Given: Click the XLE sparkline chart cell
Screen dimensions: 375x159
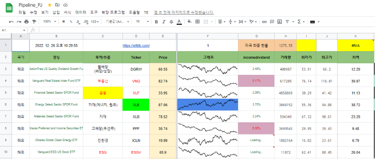Looking at the screenshot, I should pyautogui.click(x=207, y=104).
